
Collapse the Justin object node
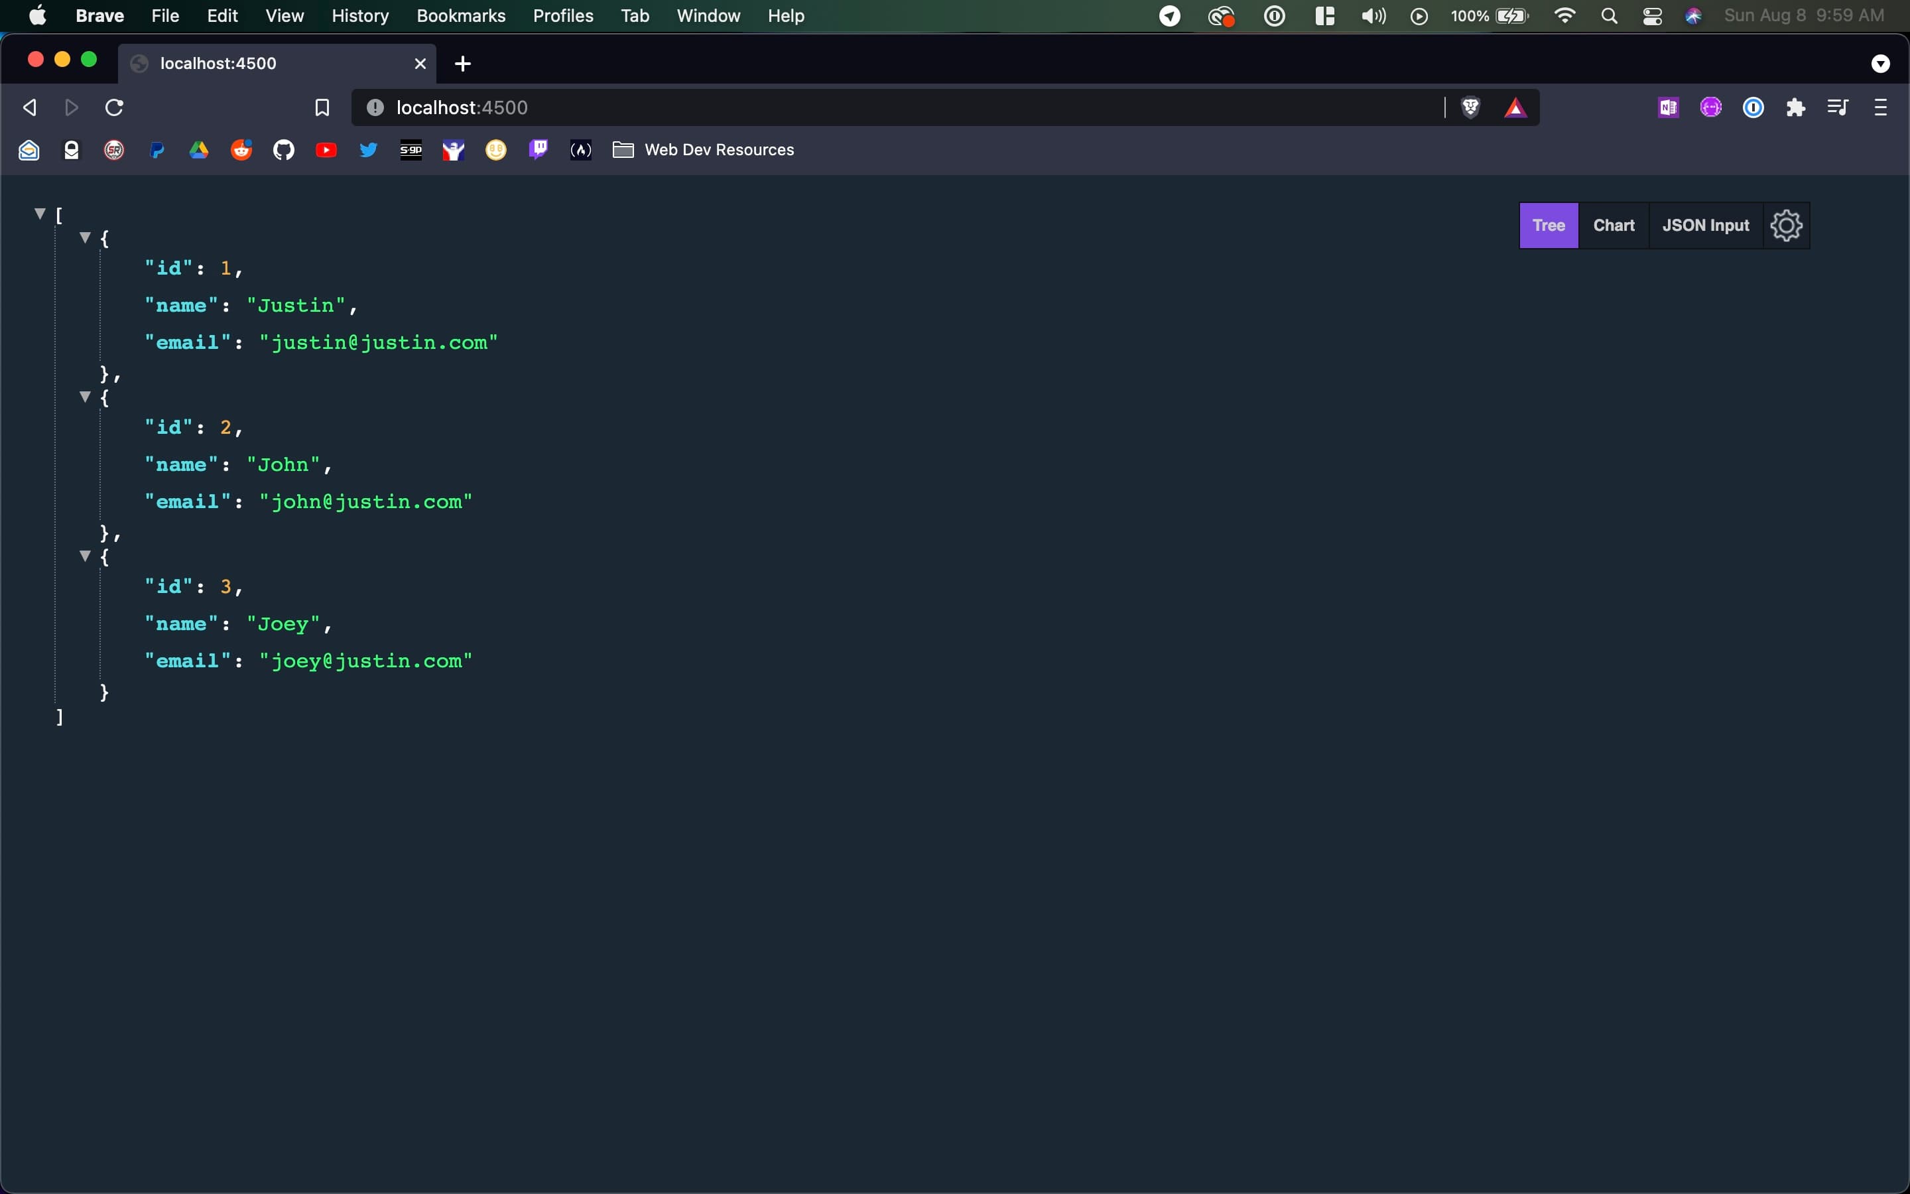(84, 237)
